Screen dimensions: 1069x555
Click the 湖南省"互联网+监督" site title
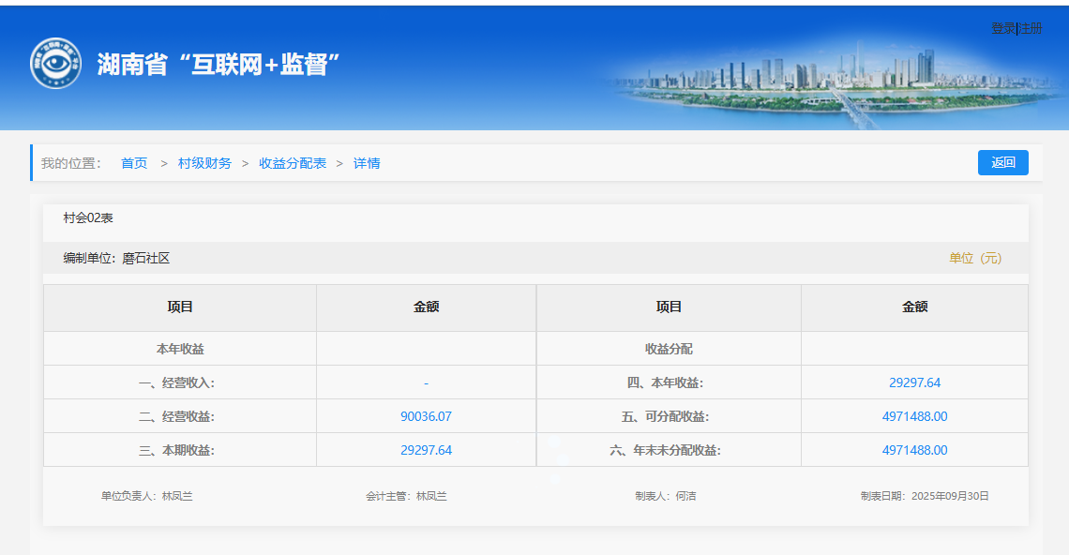tap(218, 65)
